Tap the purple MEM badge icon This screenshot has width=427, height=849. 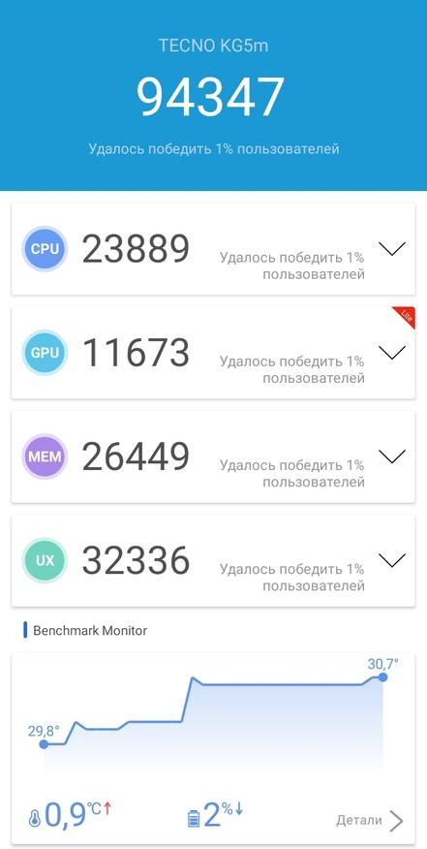pyautogui.click(x=45, y=456)
